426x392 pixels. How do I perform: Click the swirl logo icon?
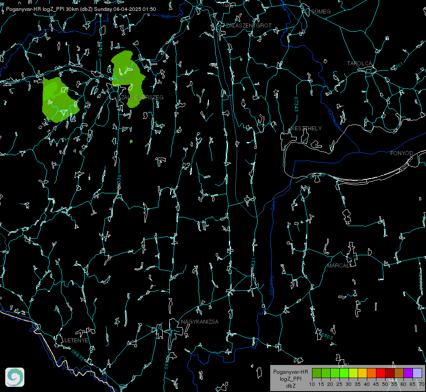[15, 377]
